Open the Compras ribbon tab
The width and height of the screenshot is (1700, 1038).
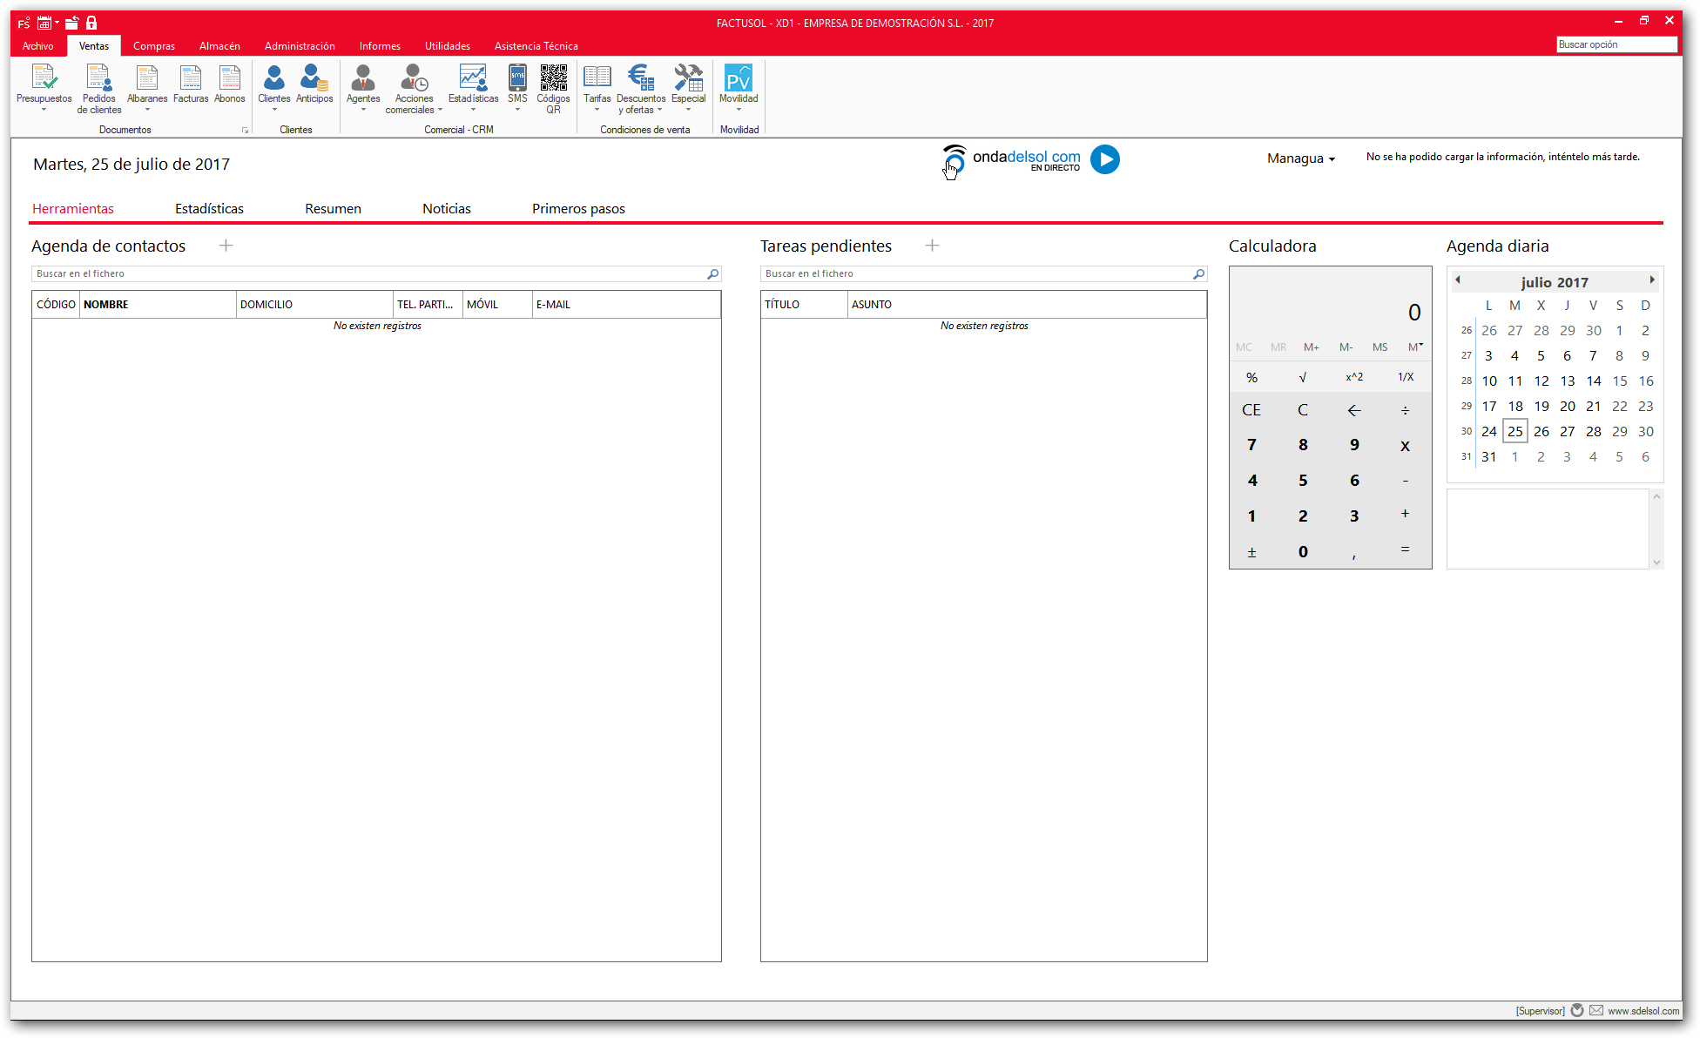tap(154, 46)
